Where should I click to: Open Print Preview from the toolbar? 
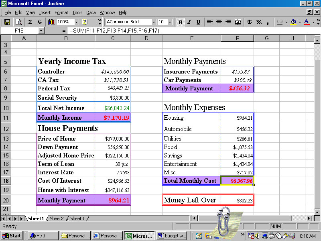18,22
